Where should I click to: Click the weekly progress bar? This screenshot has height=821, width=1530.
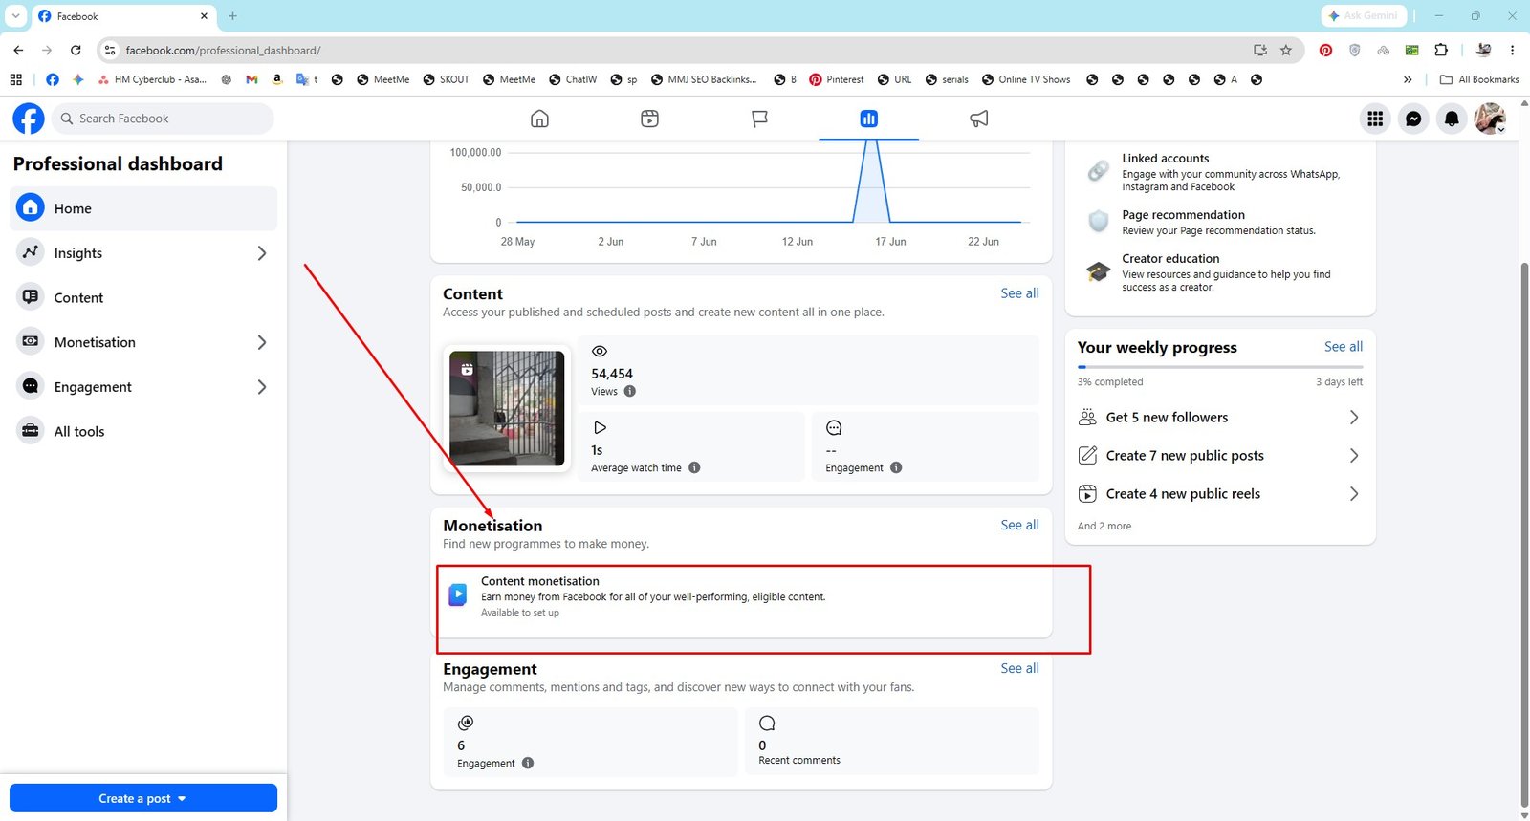pos(1220,367)
